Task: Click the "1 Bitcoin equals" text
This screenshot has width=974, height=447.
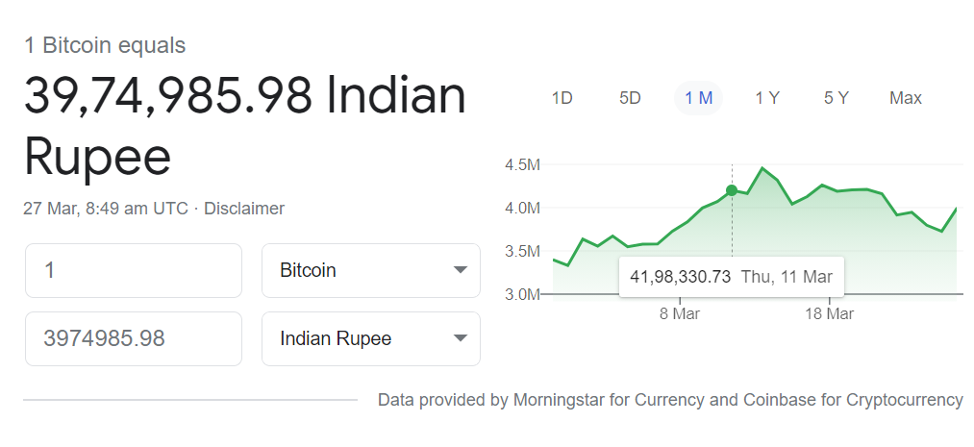Action: tap(105, 45)
